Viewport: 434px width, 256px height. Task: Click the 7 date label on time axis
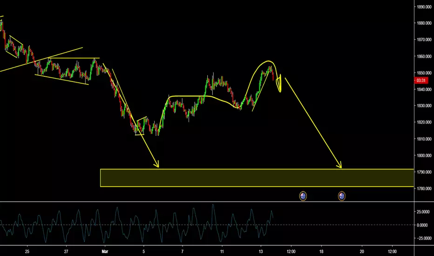tap(183, 251)
